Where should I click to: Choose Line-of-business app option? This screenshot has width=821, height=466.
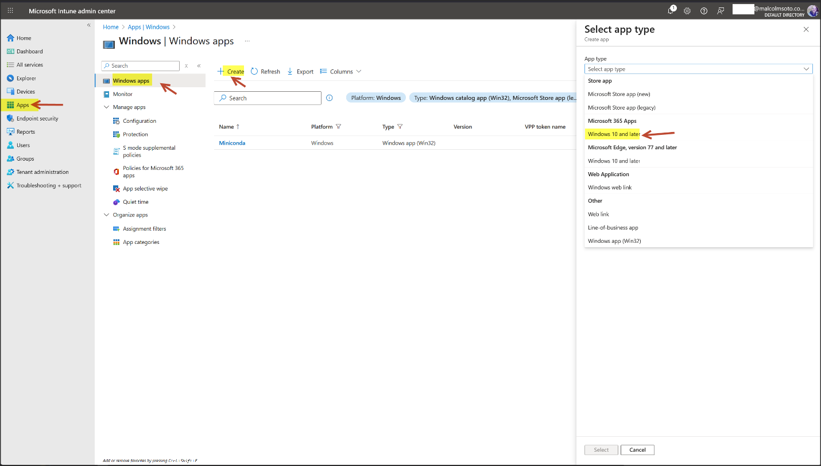click(613, 228)
